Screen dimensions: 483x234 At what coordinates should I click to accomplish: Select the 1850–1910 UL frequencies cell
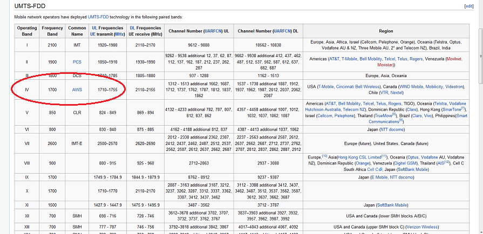coord(107,62)
